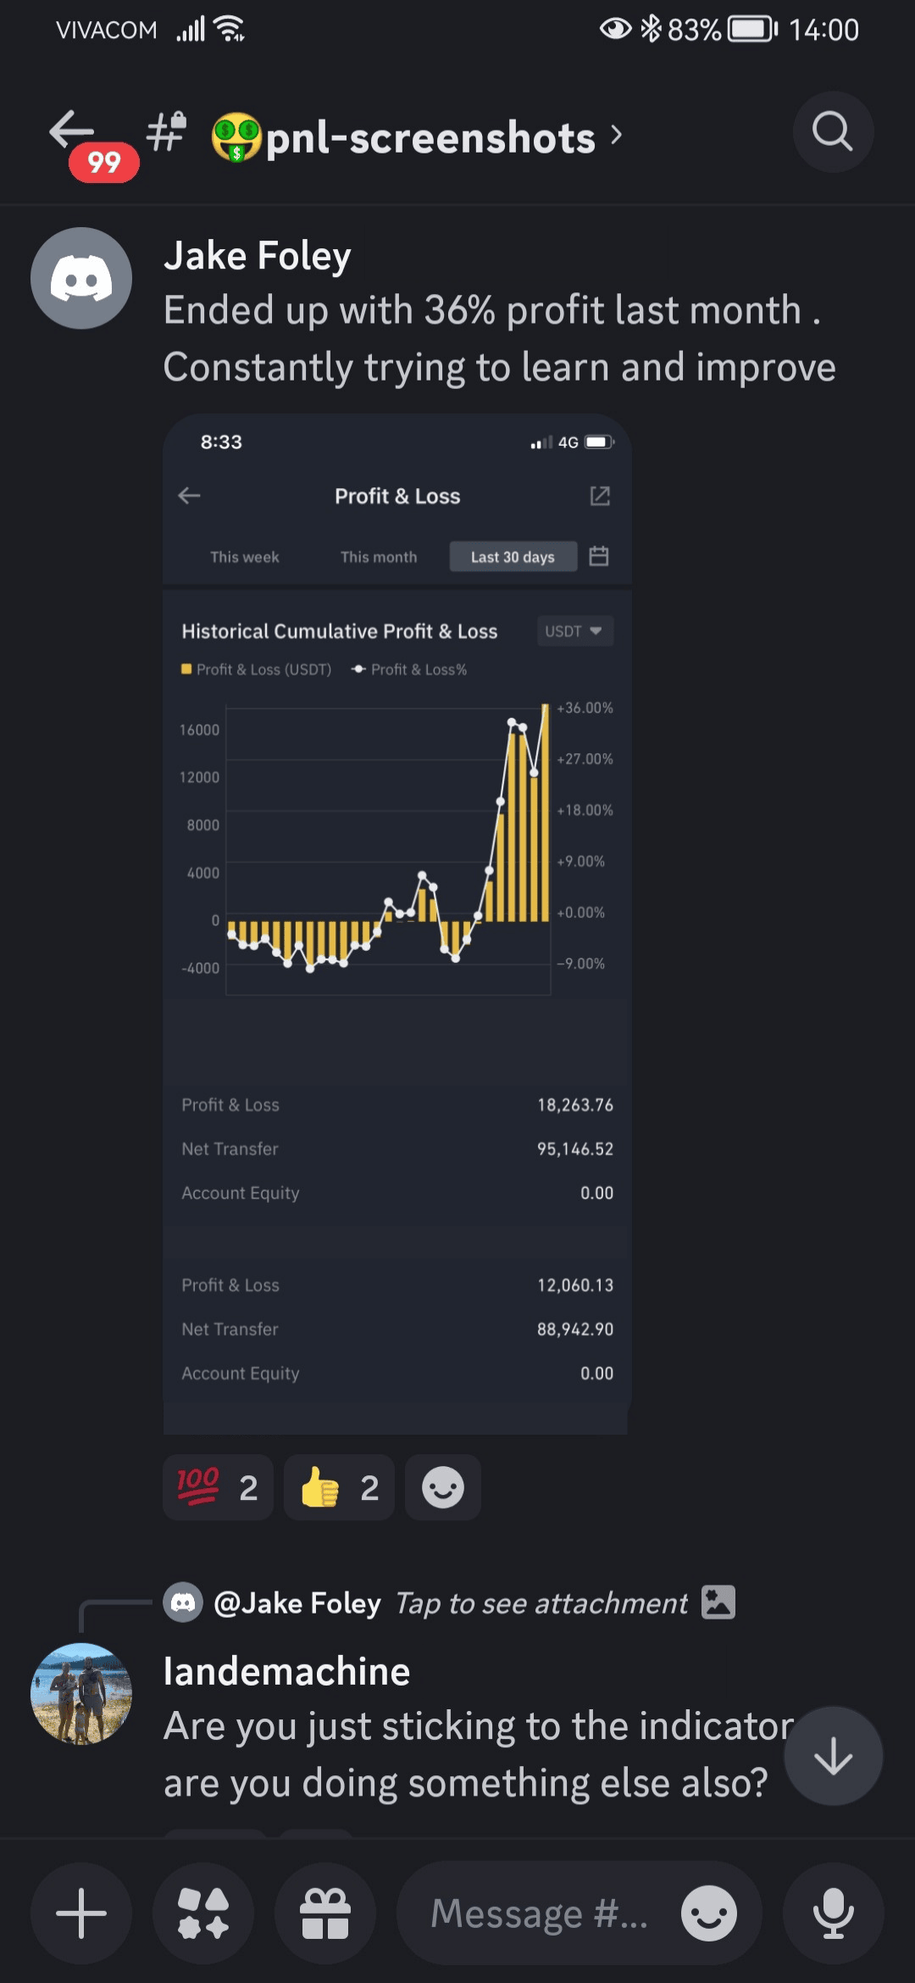
Task: Toggle the thumbs up reaction
Action: coord(339,1487)
